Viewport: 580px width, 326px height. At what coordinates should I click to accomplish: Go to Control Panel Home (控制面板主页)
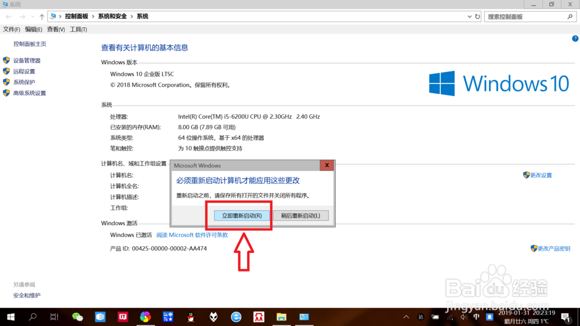(x=30, y=44)
